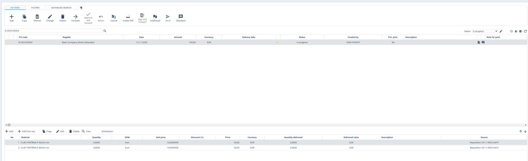This screenshot has height=161, width=528.
Task: Click the clear filter funnel icon
Action: [x=81, y=8]
